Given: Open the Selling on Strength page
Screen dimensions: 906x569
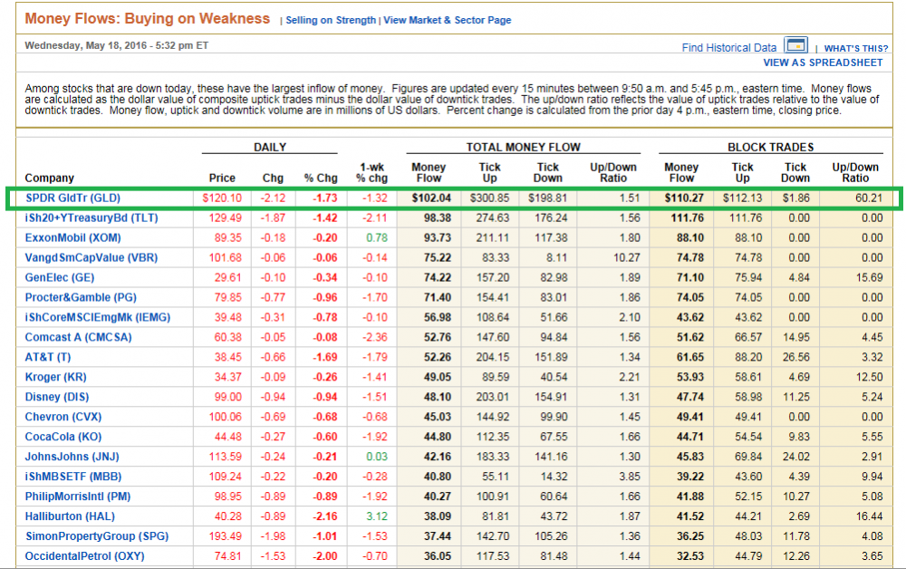Looking at the screenshot, I should pyautogui.click(x=331, y=21).
